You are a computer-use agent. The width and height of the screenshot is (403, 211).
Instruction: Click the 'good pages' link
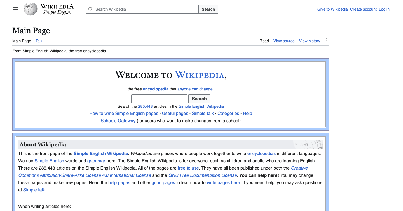point(163,182)
